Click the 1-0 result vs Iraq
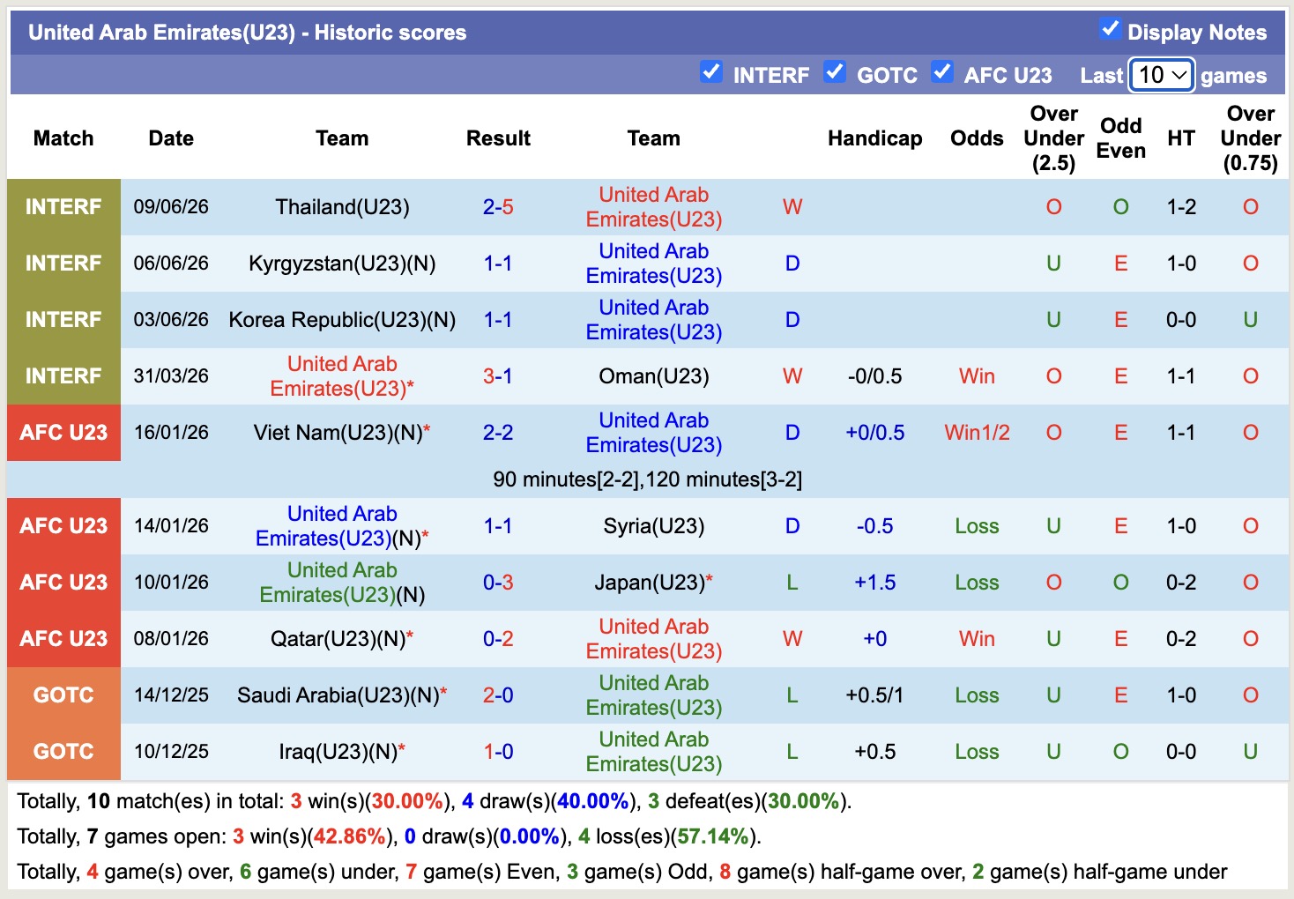The height and width of the screenshot is (899, 1294). (x=498, y=752)
